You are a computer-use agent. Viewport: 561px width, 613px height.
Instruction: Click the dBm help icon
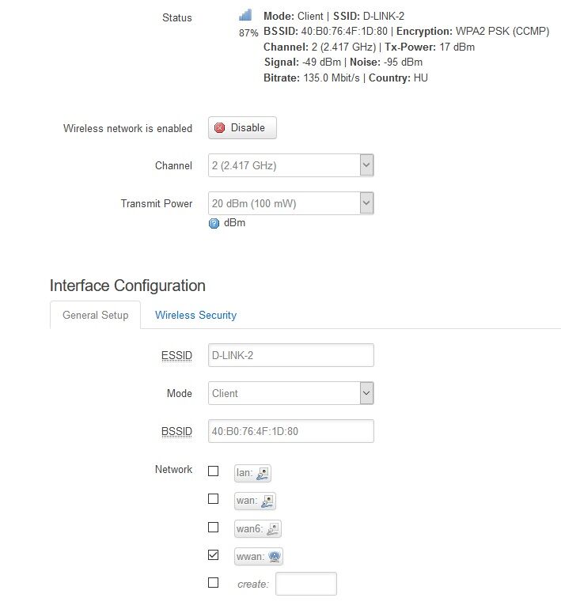coord(214,224)
